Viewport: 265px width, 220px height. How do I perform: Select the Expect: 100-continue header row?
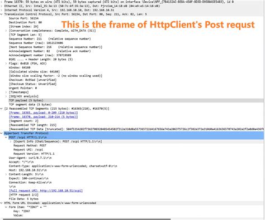29,178
